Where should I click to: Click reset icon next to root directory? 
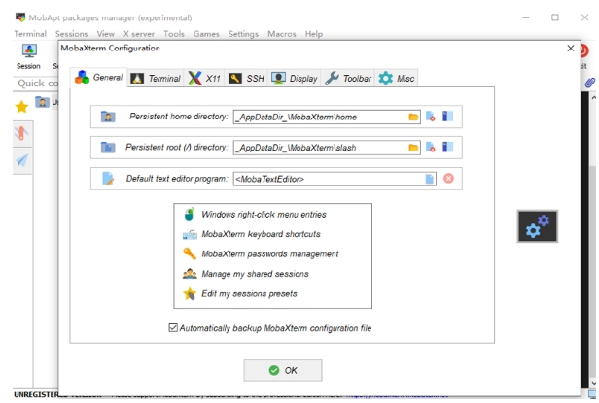[x=431, y=148]
